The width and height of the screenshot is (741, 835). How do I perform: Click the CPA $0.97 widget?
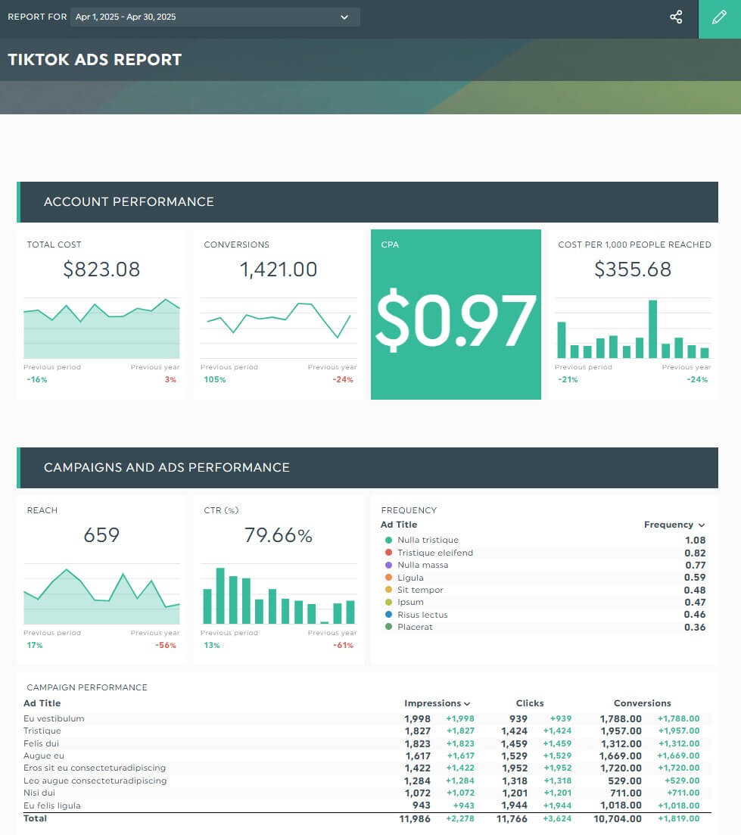456,314
